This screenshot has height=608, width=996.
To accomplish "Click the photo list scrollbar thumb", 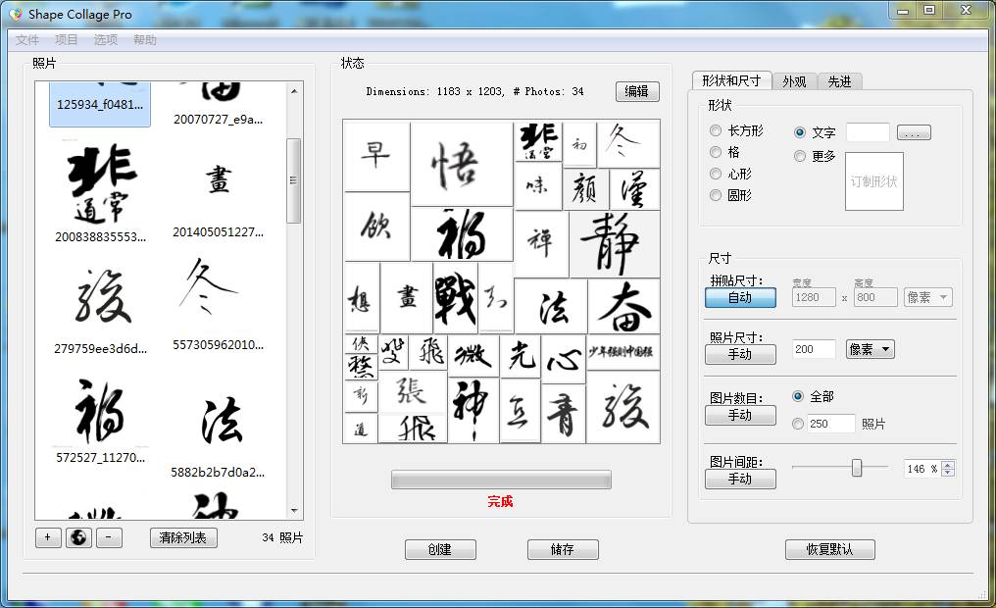I will click(x=294, y=181).
